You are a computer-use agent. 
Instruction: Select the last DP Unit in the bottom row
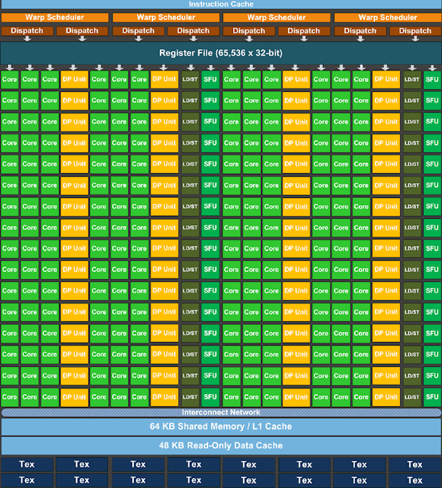(x=386, y=397)
